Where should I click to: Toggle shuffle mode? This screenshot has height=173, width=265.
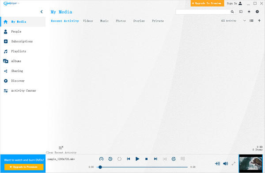tap(165, 159)
